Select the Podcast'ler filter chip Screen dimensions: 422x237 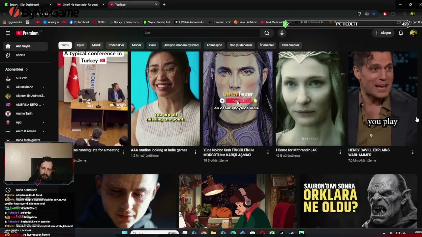coord(116,45)
